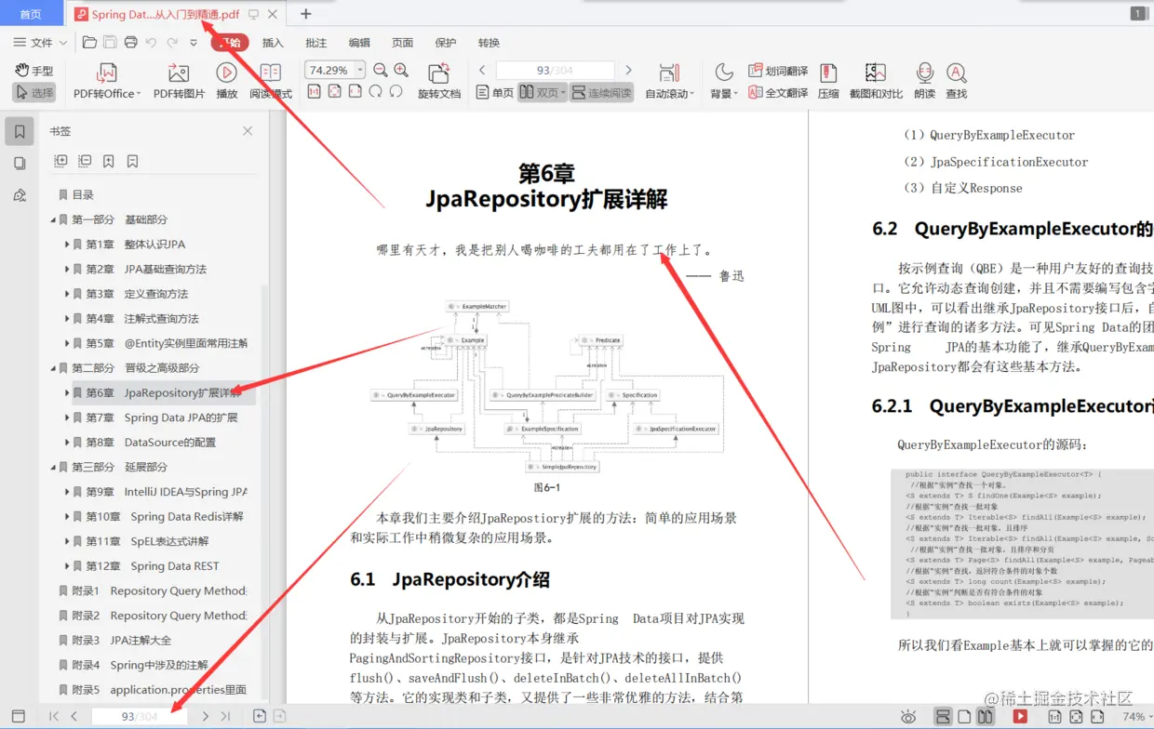Run 划词翻译 word translation
Image resolution: width=1154 pixels, height=729 pixels.
(778, 71)
